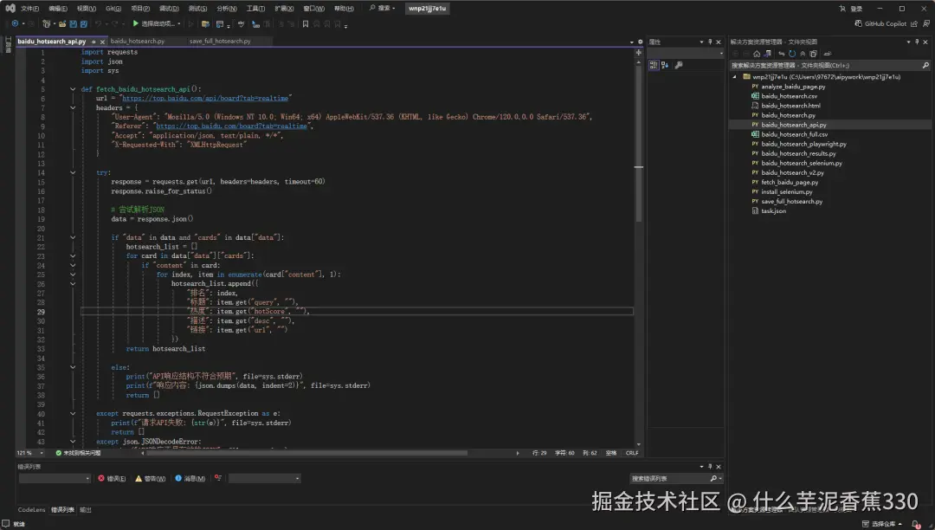The width and height of the screenshot is (935, 530).
Task: Click the 搜索 search box in title bar
Action: [x=383, y=9]
